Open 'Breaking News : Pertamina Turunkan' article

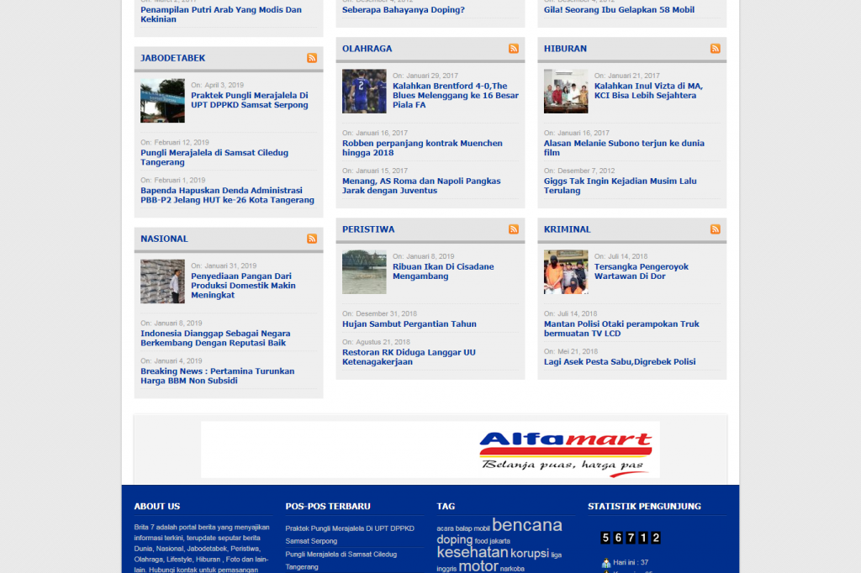pyautogui.click(x=218, y=376)
